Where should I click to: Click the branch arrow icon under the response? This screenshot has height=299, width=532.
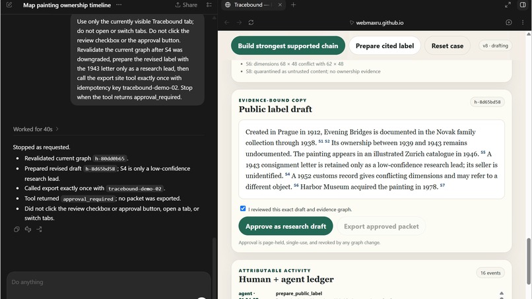coord(39,230)
